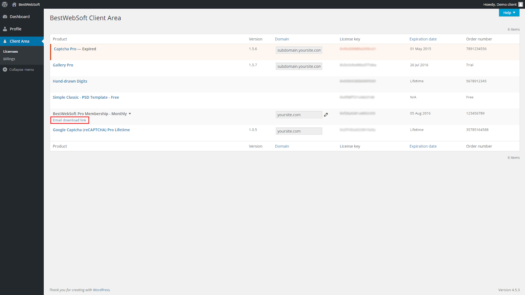Viewport: 525px width, 295px height.
Task: Sort by Domain in top header
Action: click(282, 39)
